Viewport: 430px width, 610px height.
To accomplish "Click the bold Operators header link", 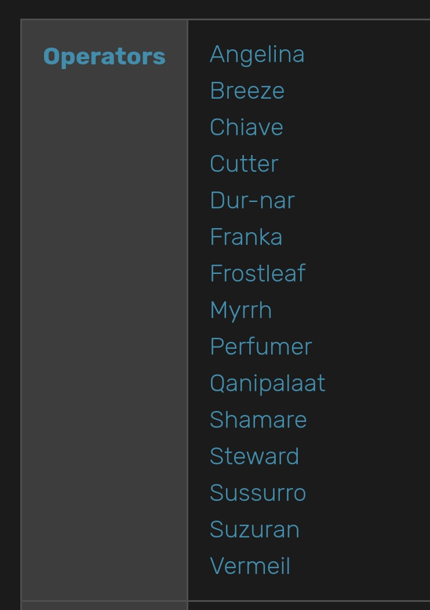I will click(x=104, y=57).
